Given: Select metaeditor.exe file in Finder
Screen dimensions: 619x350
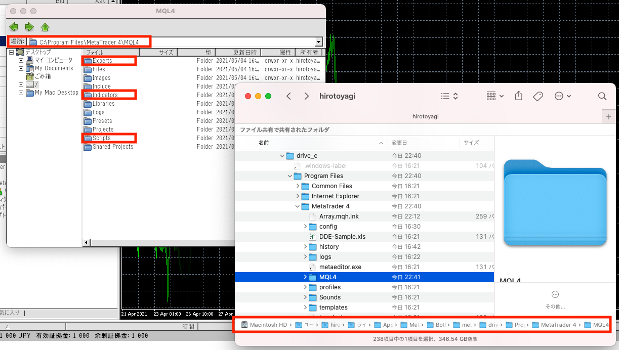Looking at the screenshot, I should click(x=340, y=267).
